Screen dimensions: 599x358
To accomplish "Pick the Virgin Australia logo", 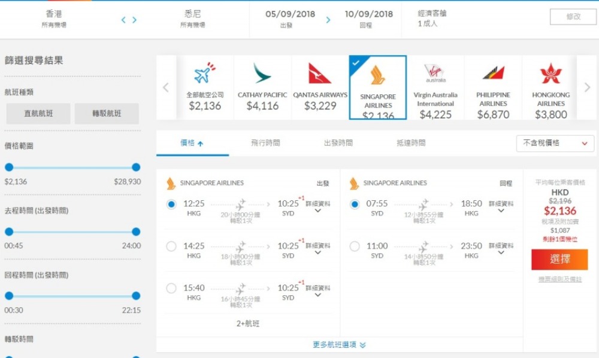I will [435, 73].
